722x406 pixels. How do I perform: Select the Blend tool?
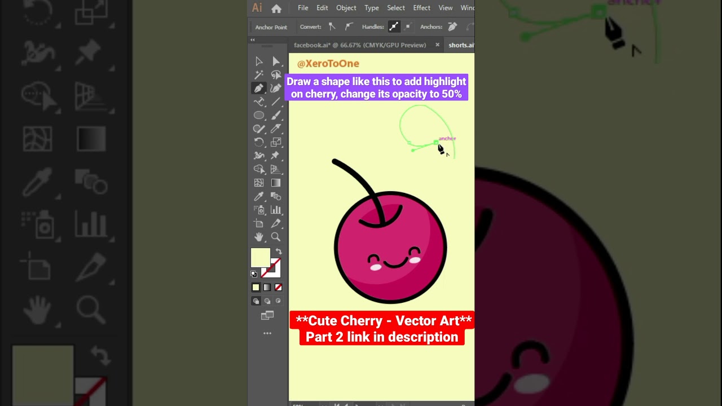pyautogui.click(x=276, y=196)
